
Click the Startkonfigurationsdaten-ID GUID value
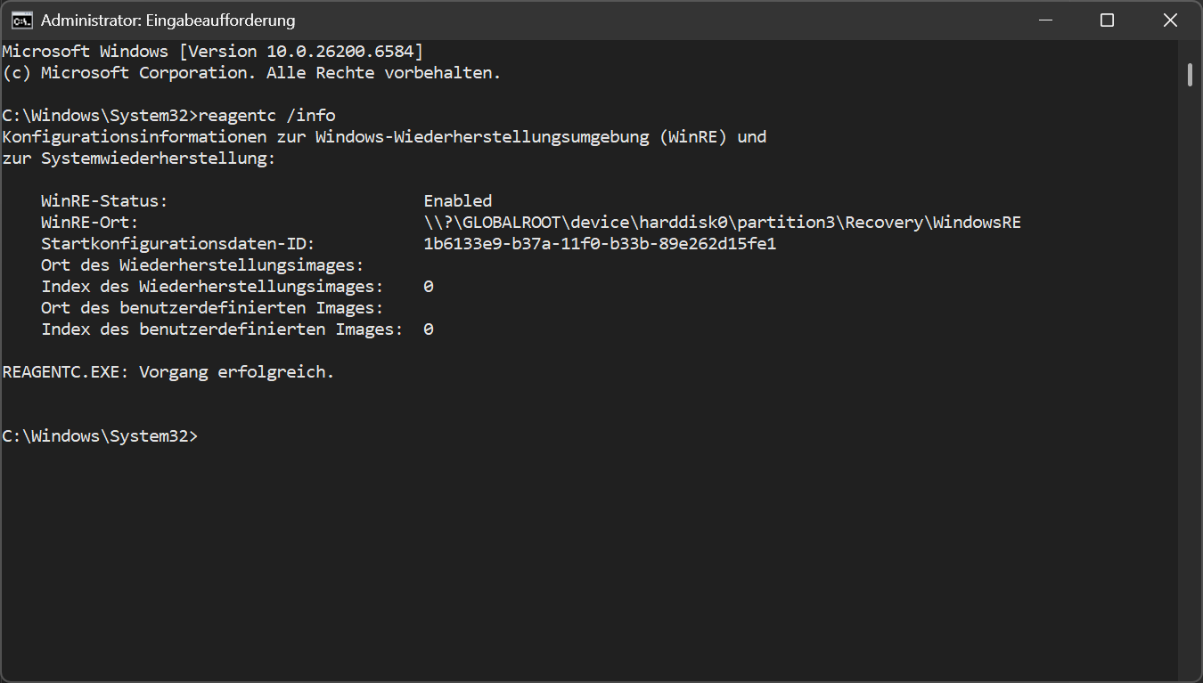pos(601,244)
